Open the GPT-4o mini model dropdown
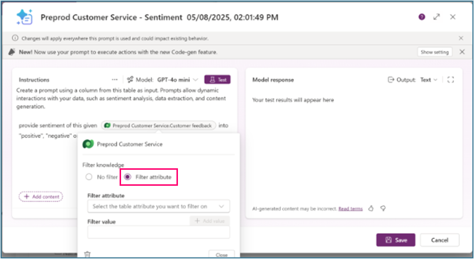474x259 pixels. 177,80
